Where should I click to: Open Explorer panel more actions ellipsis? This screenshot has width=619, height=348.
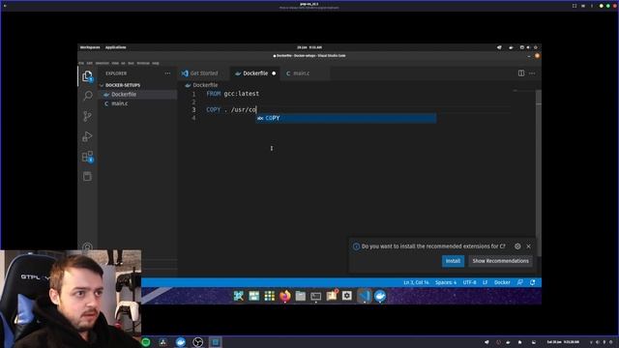pos(167,73)
